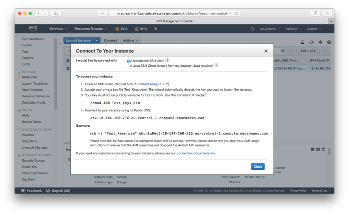Toggle the Safari sidebar icon
The height and width of the screenshot is (215, 349).
coord(56,13)
